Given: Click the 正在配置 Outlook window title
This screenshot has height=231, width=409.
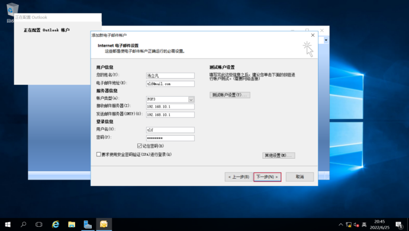Looking at the screenshot, I should 31,17.
